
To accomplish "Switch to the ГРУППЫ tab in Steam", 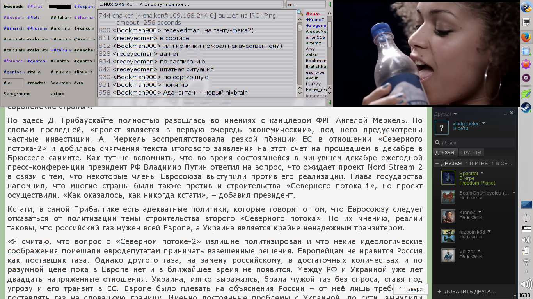I will [471, 153].
